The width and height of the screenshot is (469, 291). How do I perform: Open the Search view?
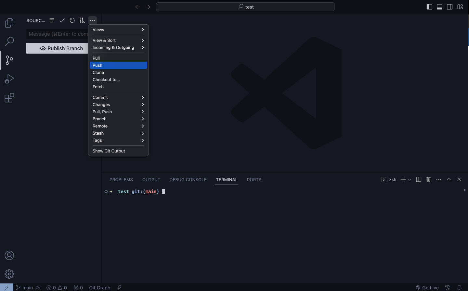tap(9, 42)
